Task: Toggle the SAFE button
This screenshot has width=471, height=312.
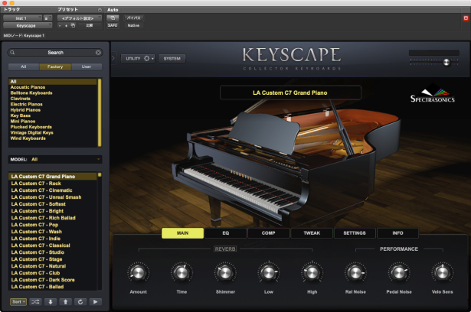Action: pyautogui.click(x=113, y=24)
